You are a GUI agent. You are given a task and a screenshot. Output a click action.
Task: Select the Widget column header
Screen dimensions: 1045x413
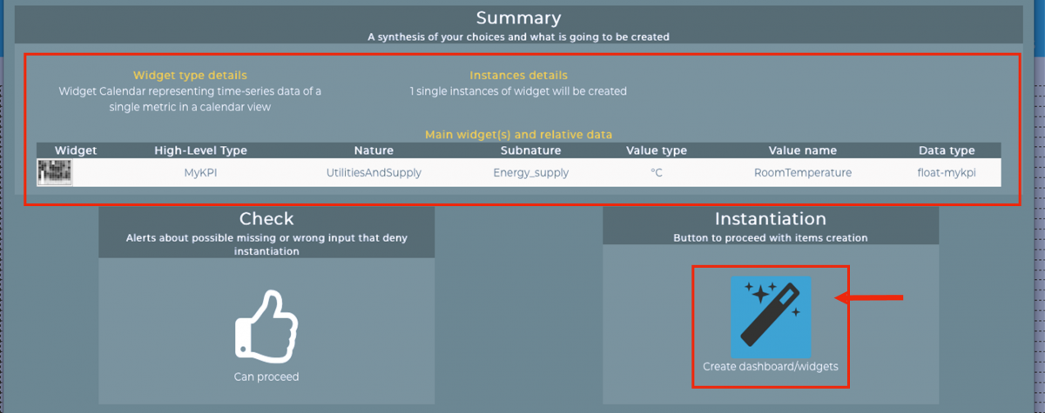point(76,150)
